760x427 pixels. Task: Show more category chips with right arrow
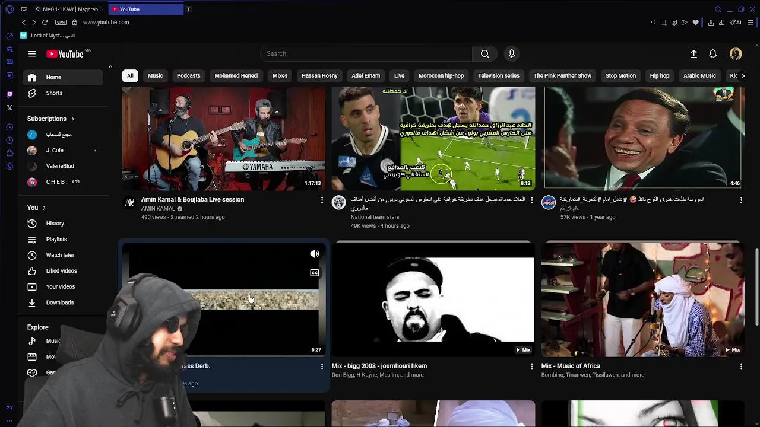point(742,76)
